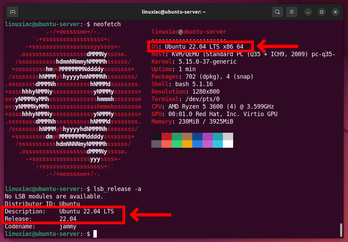Minimize the terminal window
Viewport: 348px width, 242px height.
[308, 12]
